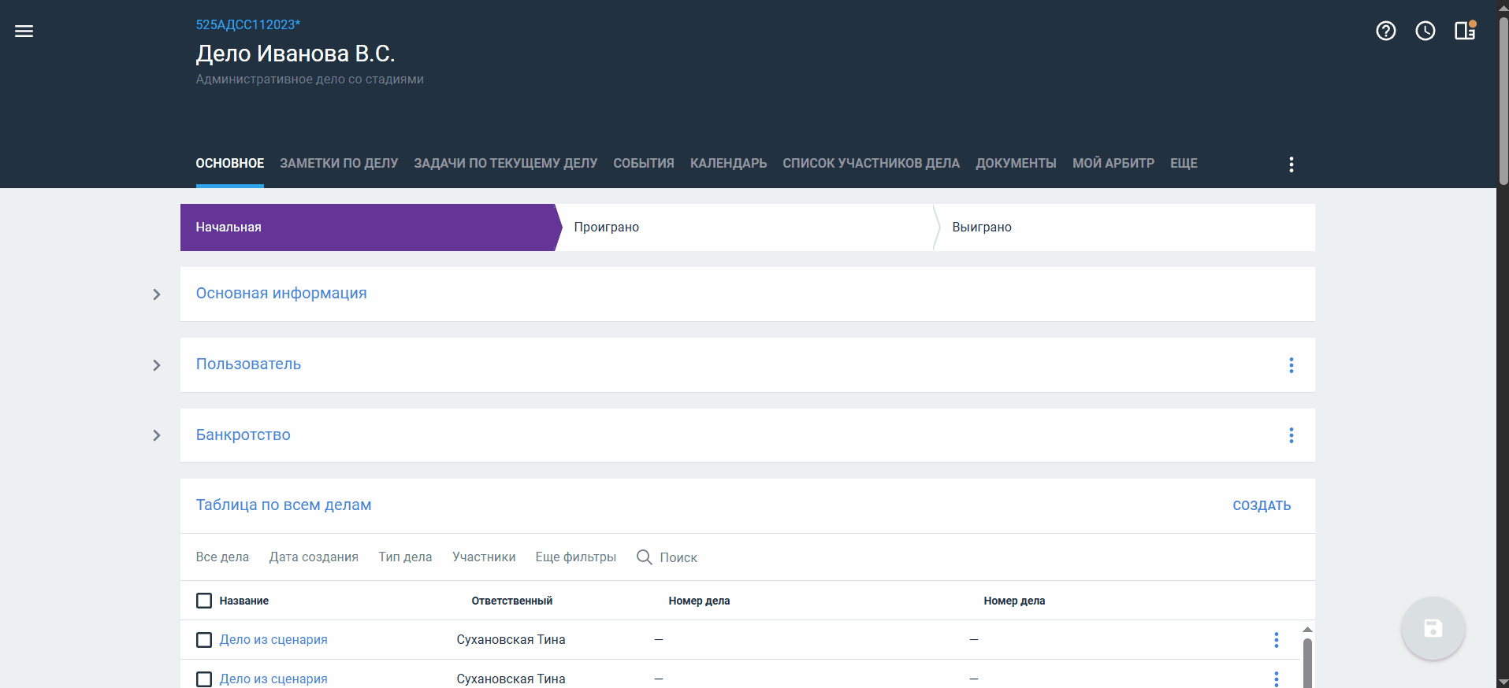Expand the Банкротство section chevron
This screenshot has height=688, width=1509.
[x=157, y=435]
